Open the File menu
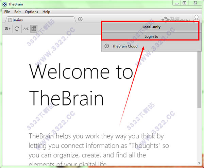The width and height of the screenshot is (204, 168). tap(7, 12)
